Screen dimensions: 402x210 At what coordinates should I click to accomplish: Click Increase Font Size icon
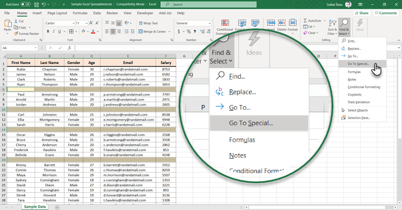(91, 23)
